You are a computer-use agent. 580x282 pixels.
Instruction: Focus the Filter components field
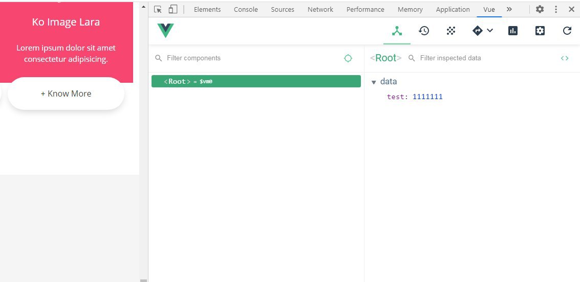tap(251, 58)
